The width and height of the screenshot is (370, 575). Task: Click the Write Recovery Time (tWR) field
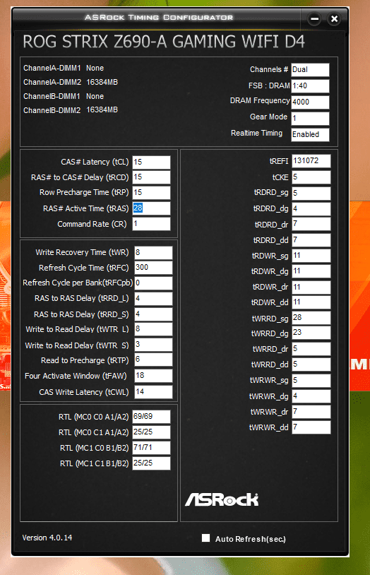click(x=153, y=253)
